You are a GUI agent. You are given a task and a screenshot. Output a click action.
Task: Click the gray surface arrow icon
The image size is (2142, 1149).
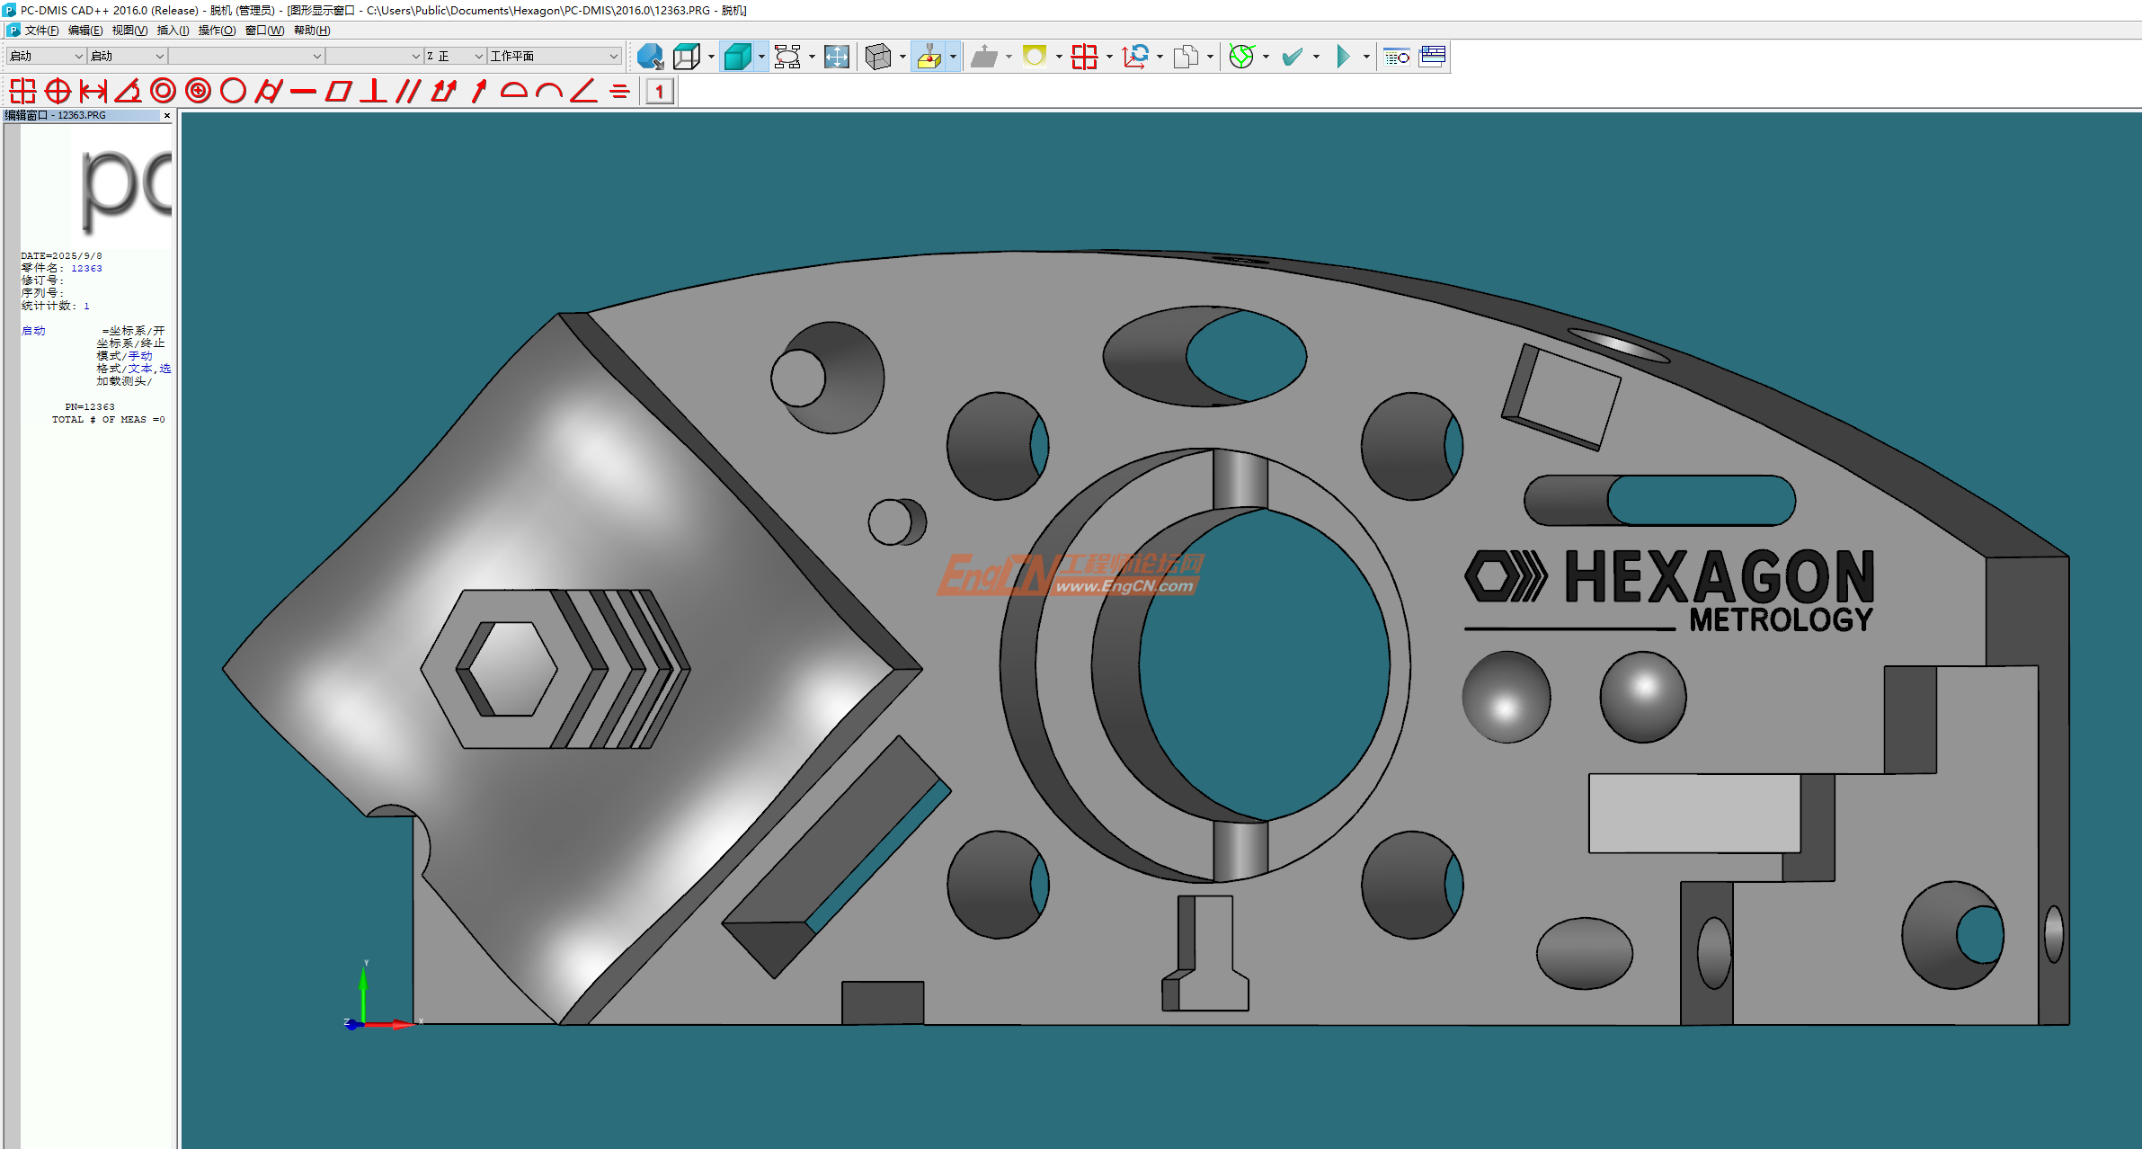[984, 57]
